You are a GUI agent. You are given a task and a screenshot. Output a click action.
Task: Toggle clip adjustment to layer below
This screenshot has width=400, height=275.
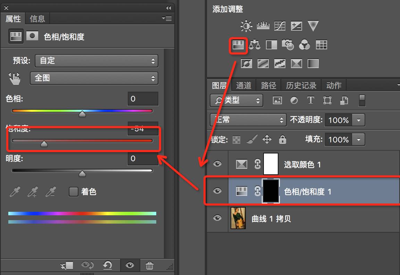coord(67,266)
